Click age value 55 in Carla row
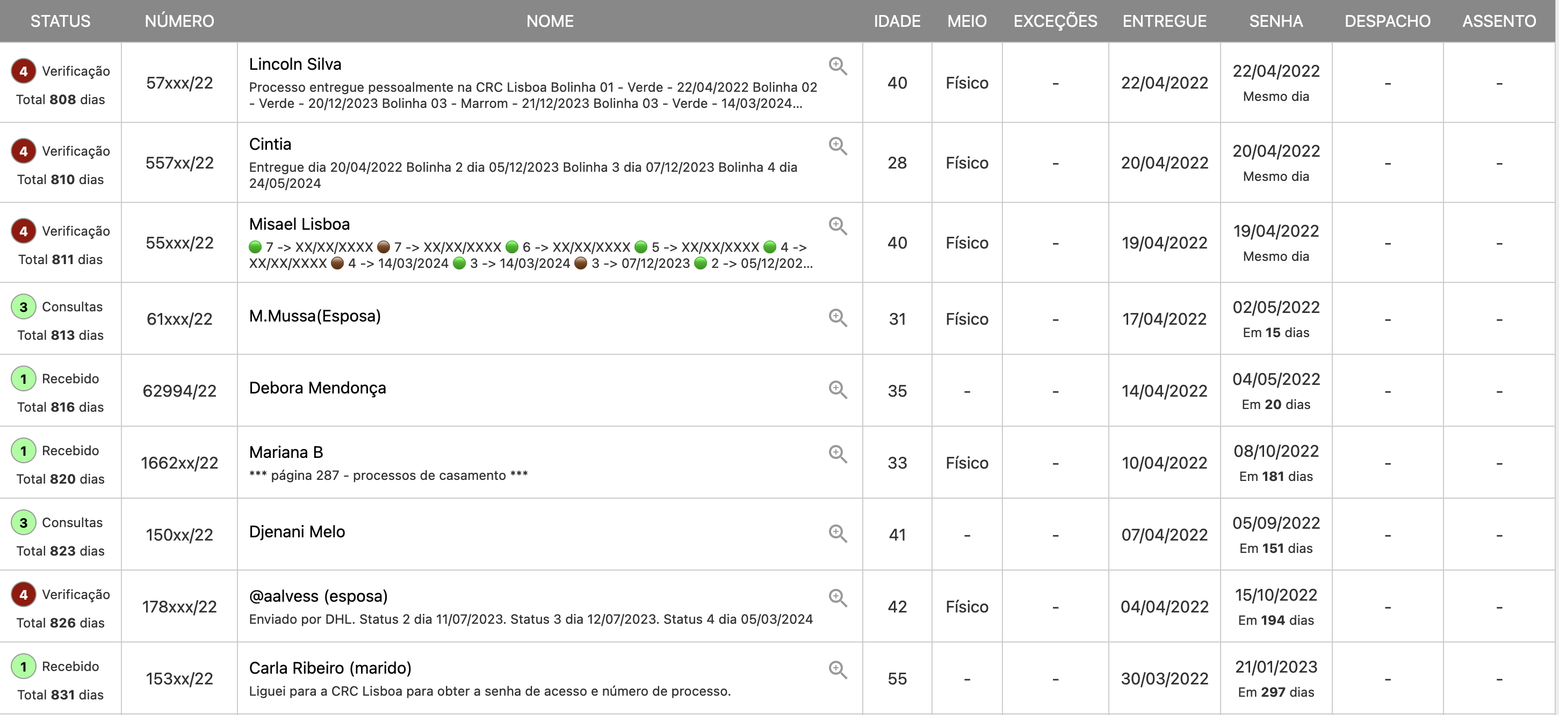This screenshot has width=1559, height=715. (897, 678)
